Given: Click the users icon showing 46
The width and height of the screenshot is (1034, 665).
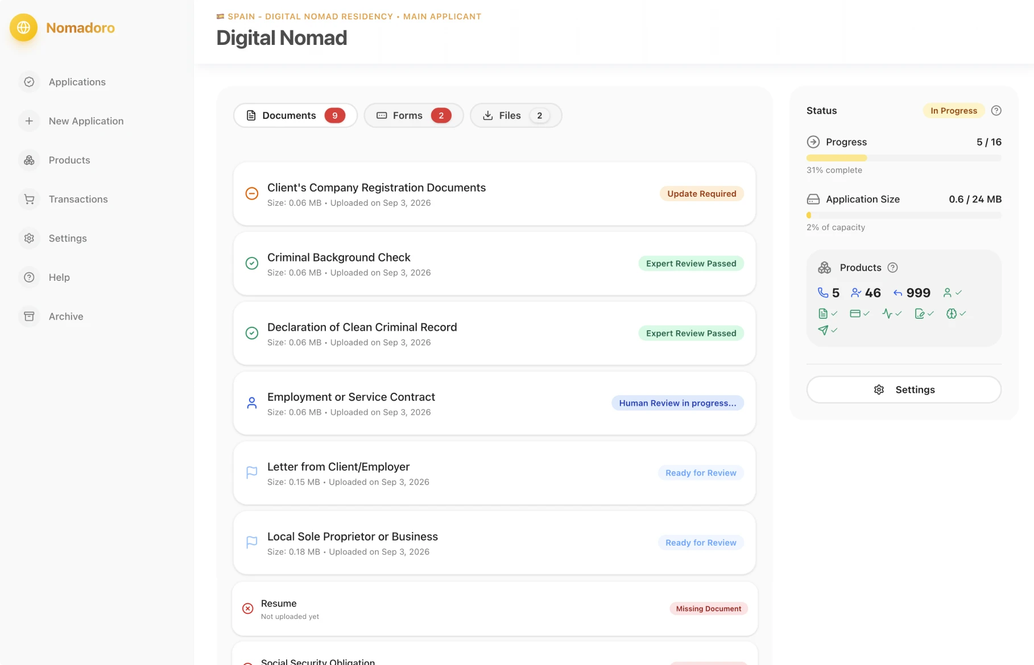Looking at the screenshot, I should coord(856,293).
